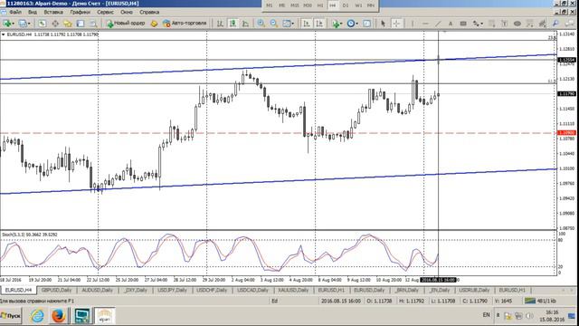Expand the Indicators dropdown arrow

click(x=342, y=24)
